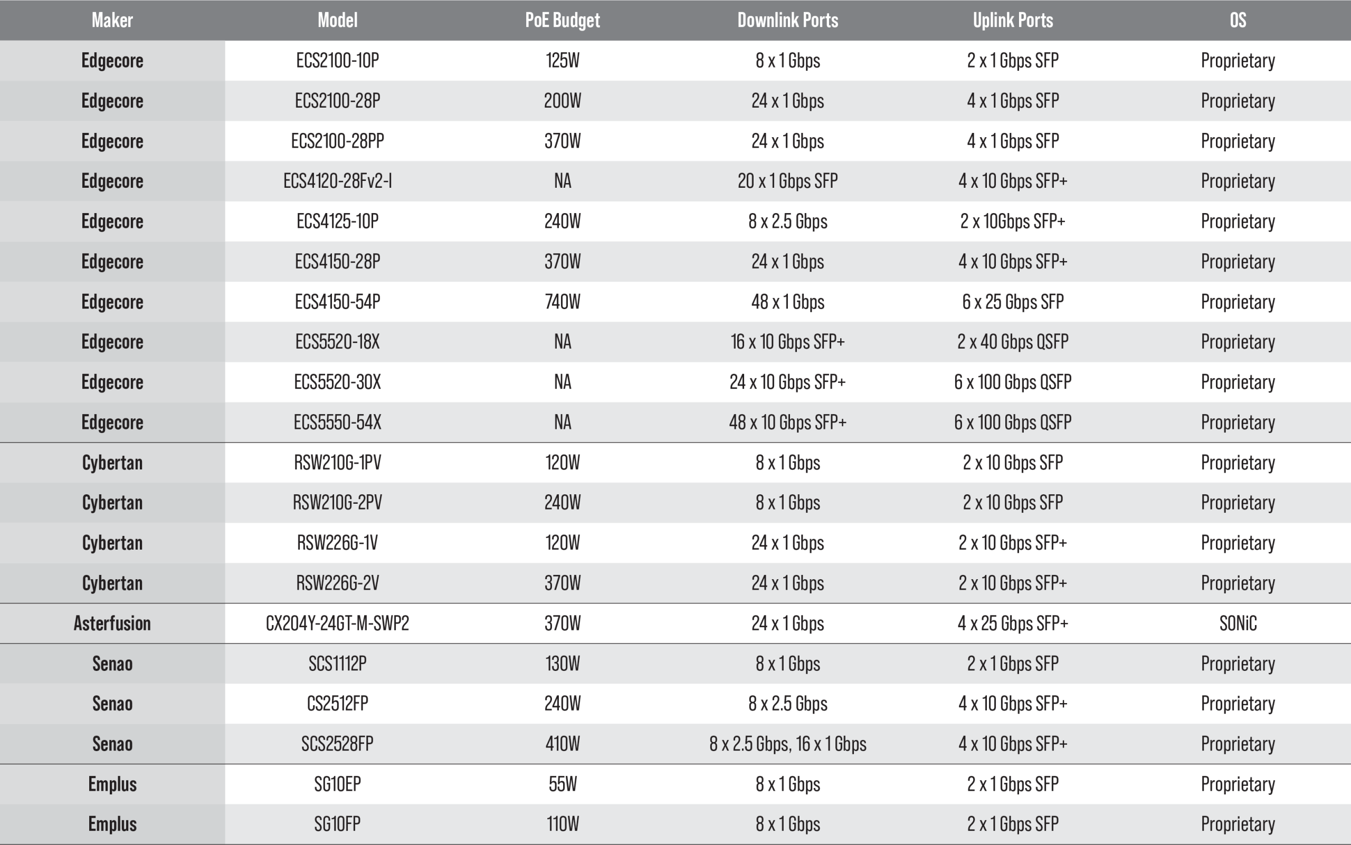The image size is (1351, 845).
Task: Click the SCS1112P model cell
Action: (x=337, y=664)
